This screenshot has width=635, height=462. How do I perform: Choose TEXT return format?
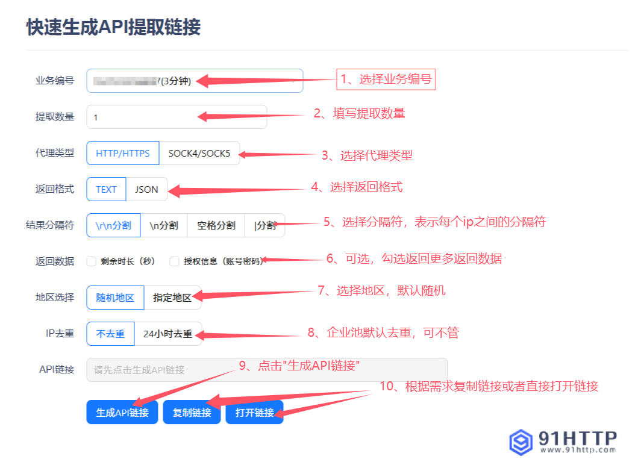[x=106, y=189]
